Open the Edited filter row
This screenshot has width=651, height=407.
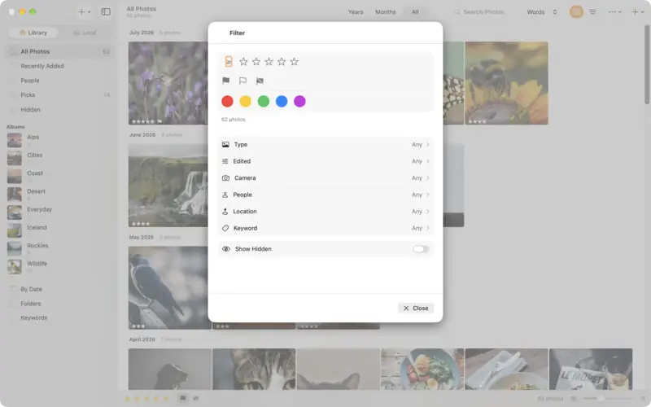(325, 161)
